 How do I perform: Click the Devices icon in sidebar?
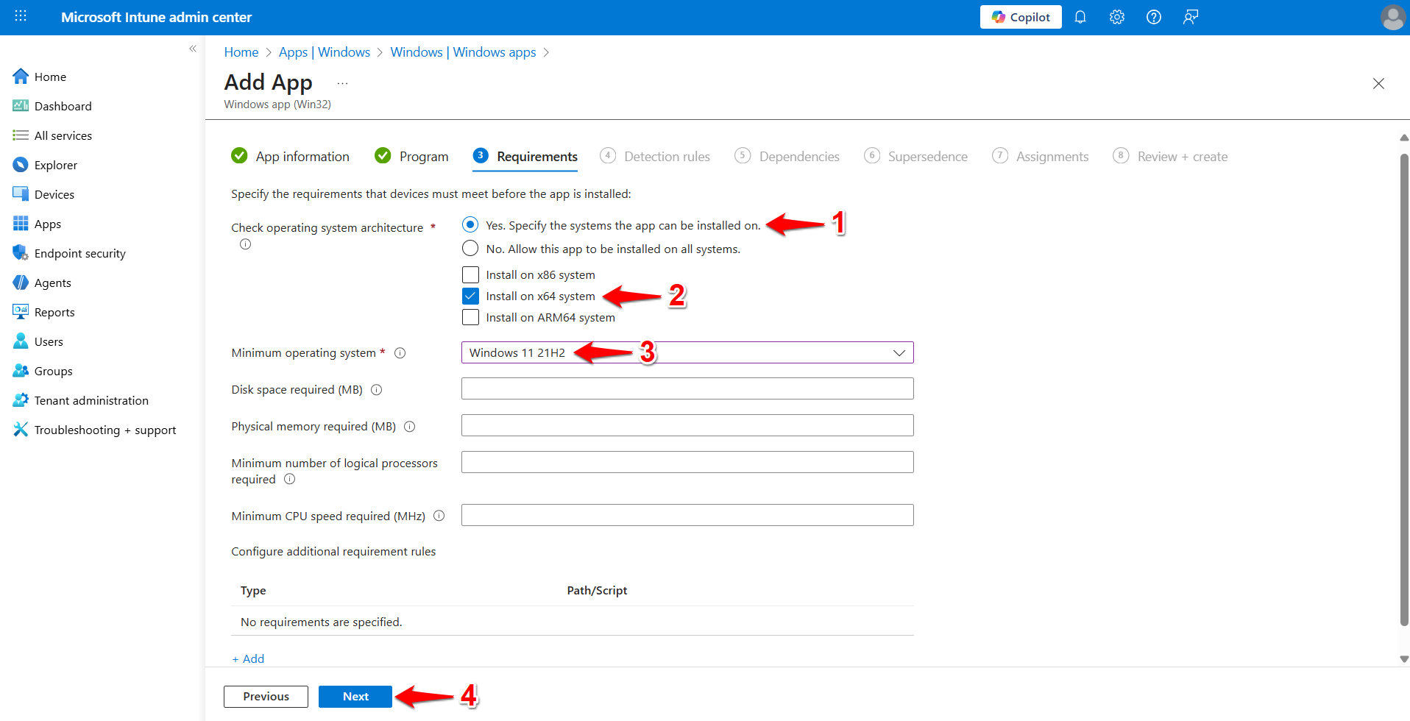(x=21, y=194)
